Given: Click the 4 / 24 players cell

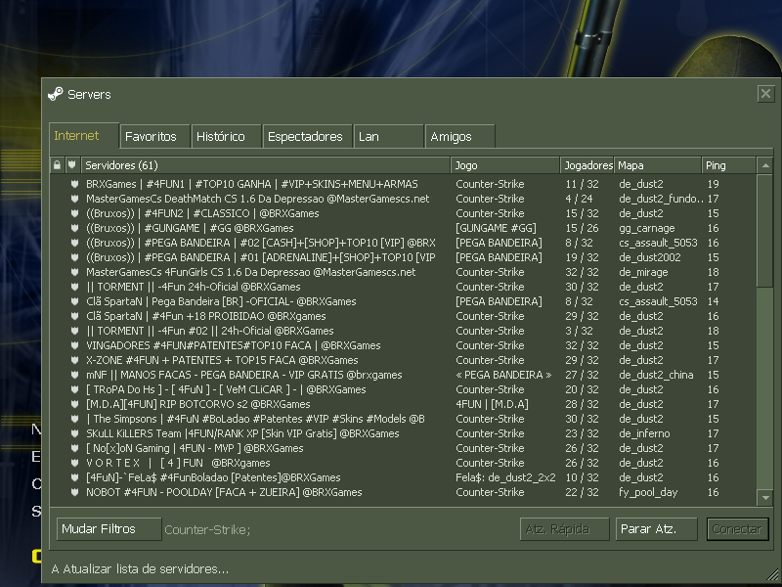Looking at the screenshot, I should [579, 199].
